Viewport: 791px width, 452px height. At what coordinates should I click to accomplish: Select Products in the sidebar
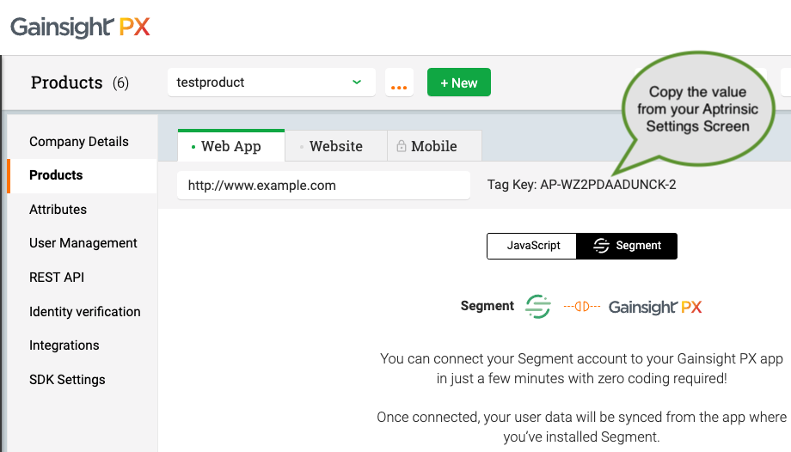pyautogui.click(x=56, y=175)
